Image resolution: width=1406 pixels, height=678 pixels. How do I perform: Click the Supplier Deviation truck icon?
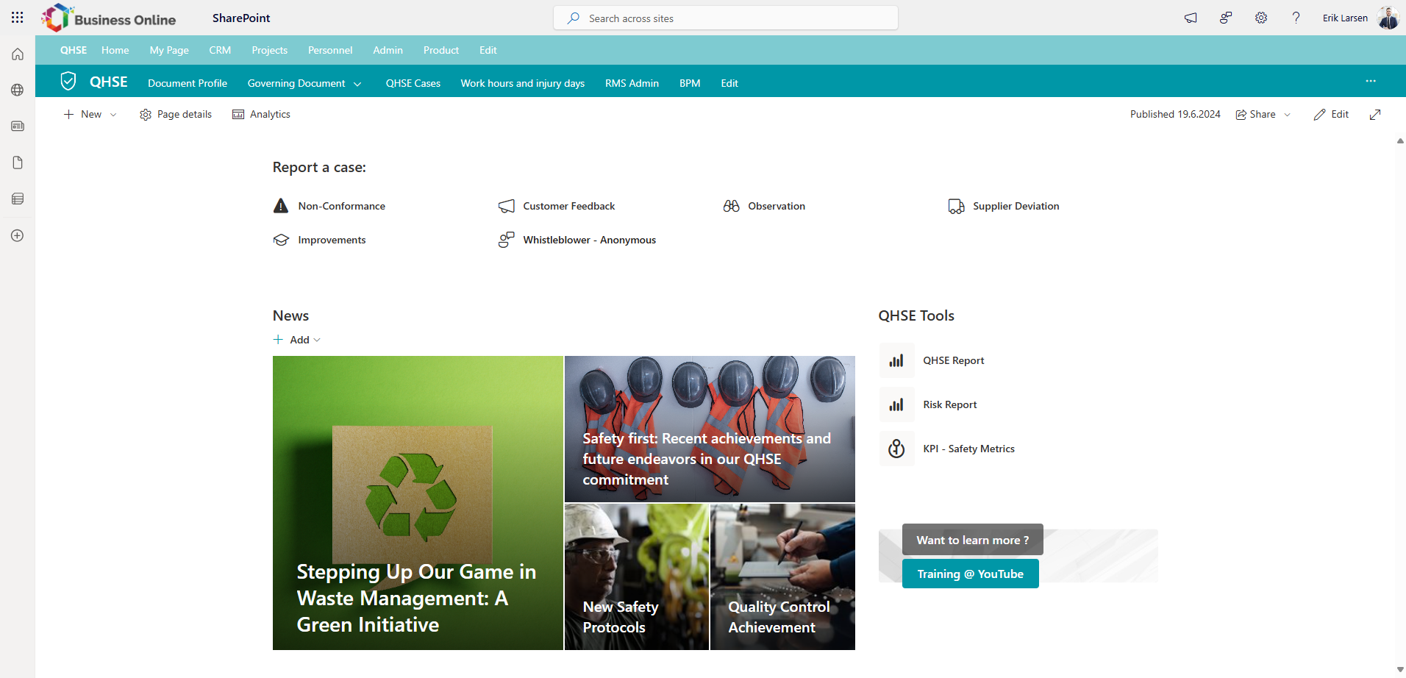pos(956,207)
